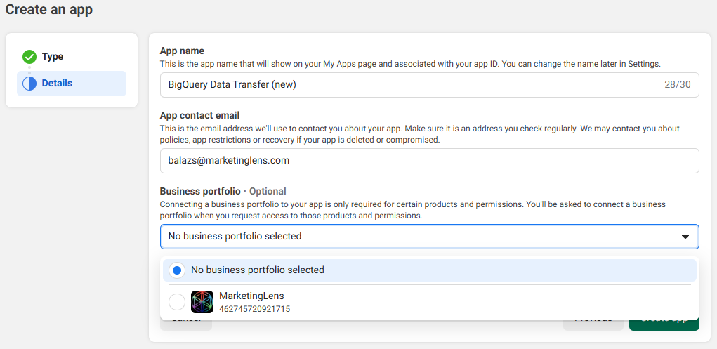Collapse the Business portfolio combo box
The height and width of the screenshot is (349, 717).
428,237
